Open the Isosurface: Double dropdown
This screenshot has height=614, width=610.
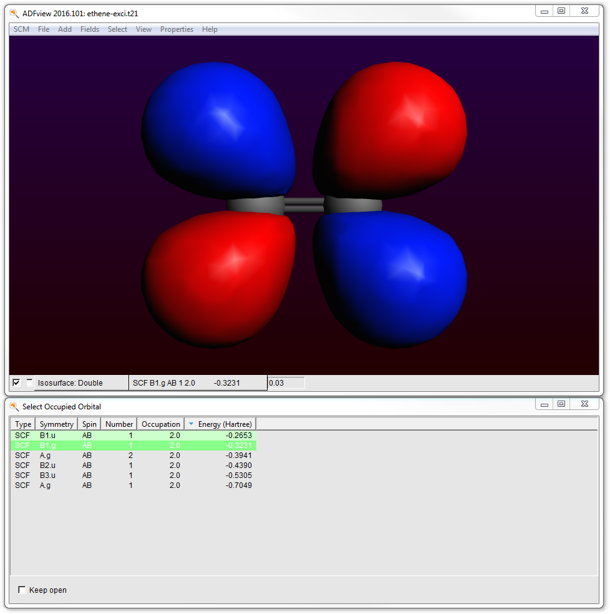pyautogui.click(x=81, y=383)
